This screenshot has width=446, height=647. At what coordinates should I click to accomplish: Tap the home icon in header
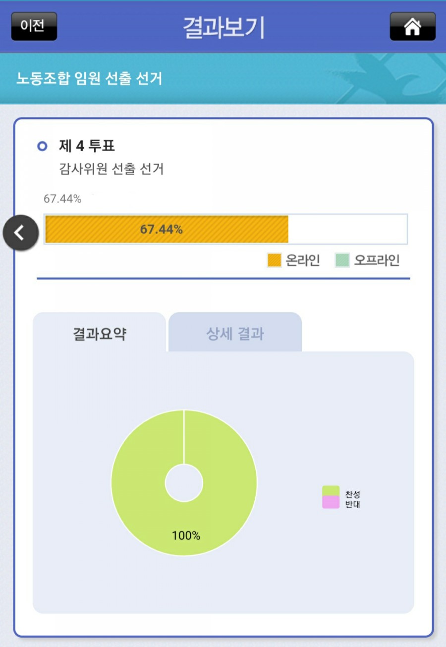[412, 26]
